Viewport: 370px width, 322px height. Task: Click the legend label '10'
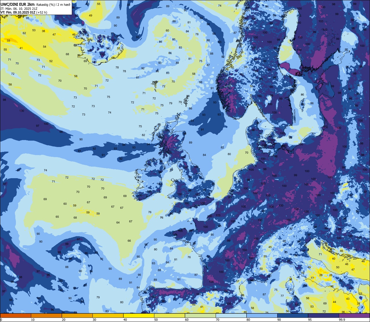coord(33,320)
